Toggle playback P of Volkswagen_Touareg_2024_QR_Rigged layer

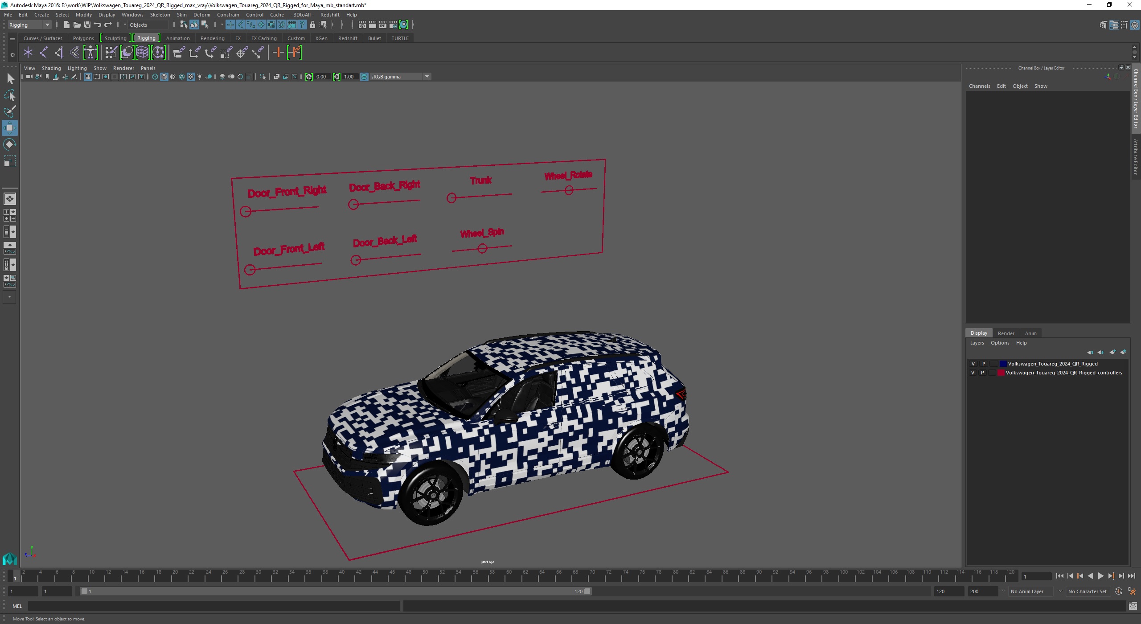point(984,364)
